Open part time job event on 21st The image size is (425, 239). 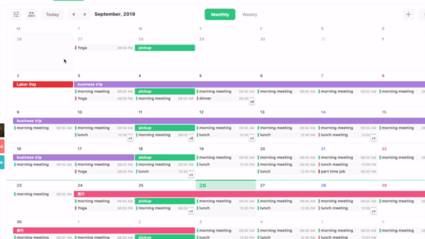(348, 171)
